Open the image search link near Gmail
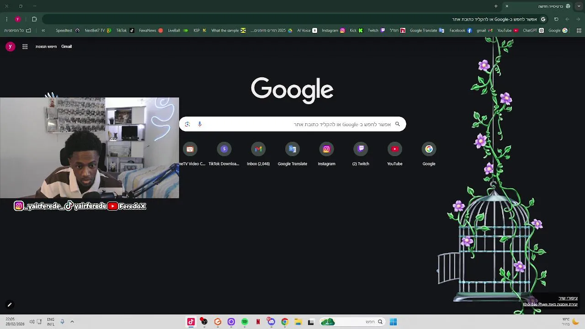 (x=46, y=47)
